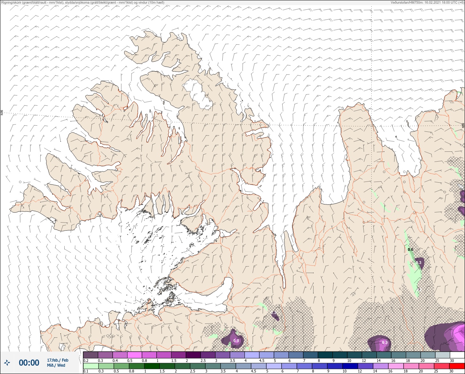
Task: Click the 'Mið./ Wed' weekday label
Action: 56,365
